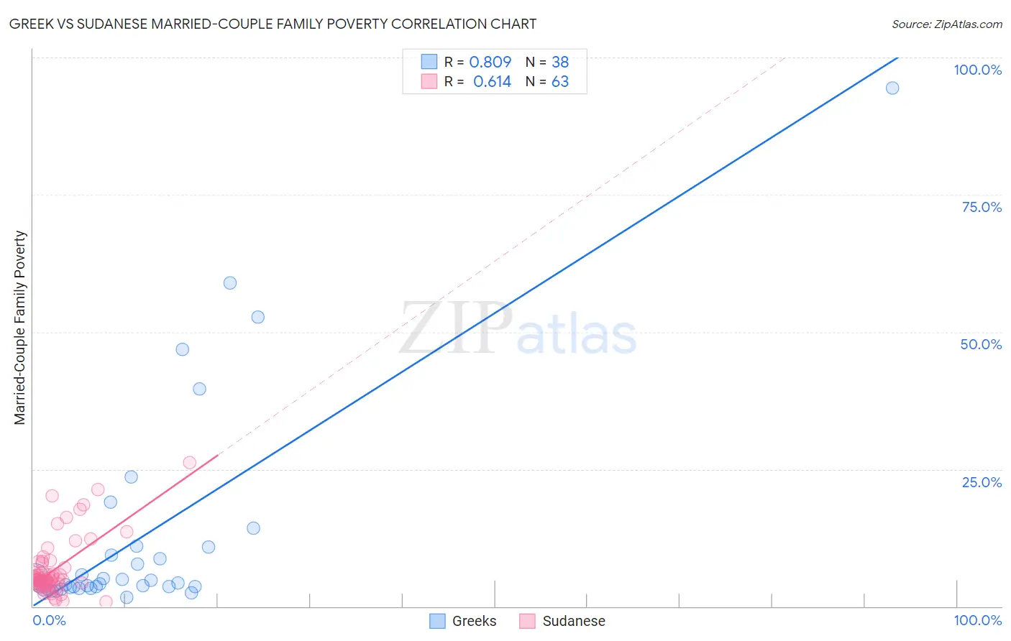1011x641 pixels.
Task: Click the 50.0% y-axis label
Action: pos(981,344)
